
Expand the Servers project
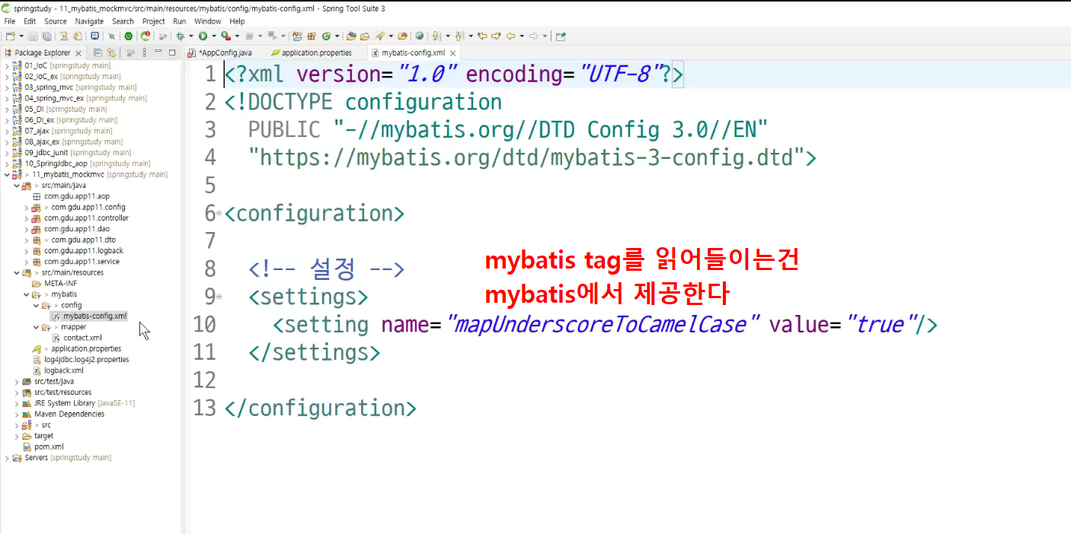pos(7,458)
